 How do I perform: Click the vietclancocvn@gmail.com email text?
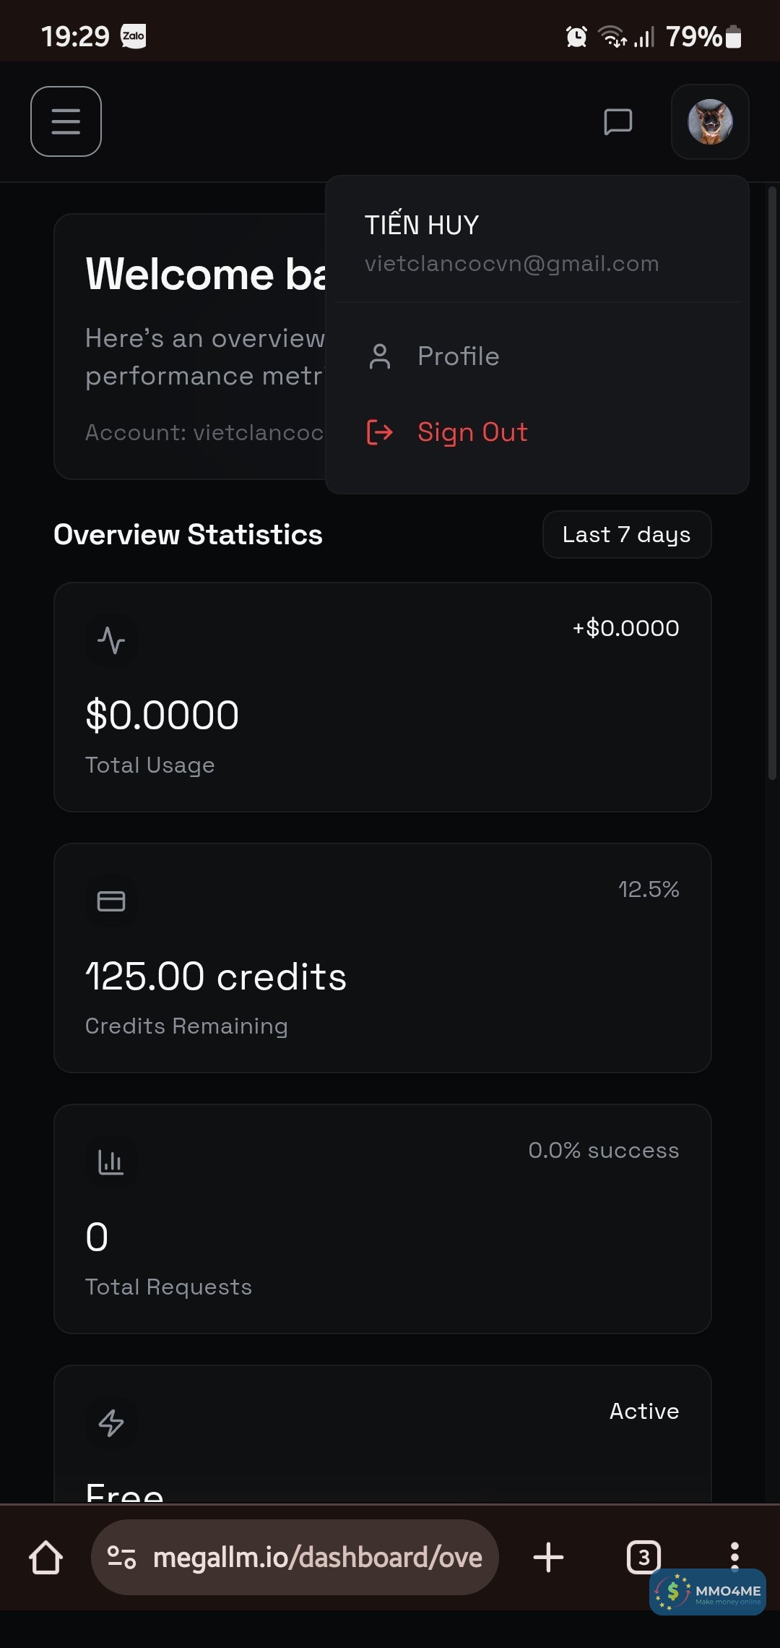click(511, 264)
